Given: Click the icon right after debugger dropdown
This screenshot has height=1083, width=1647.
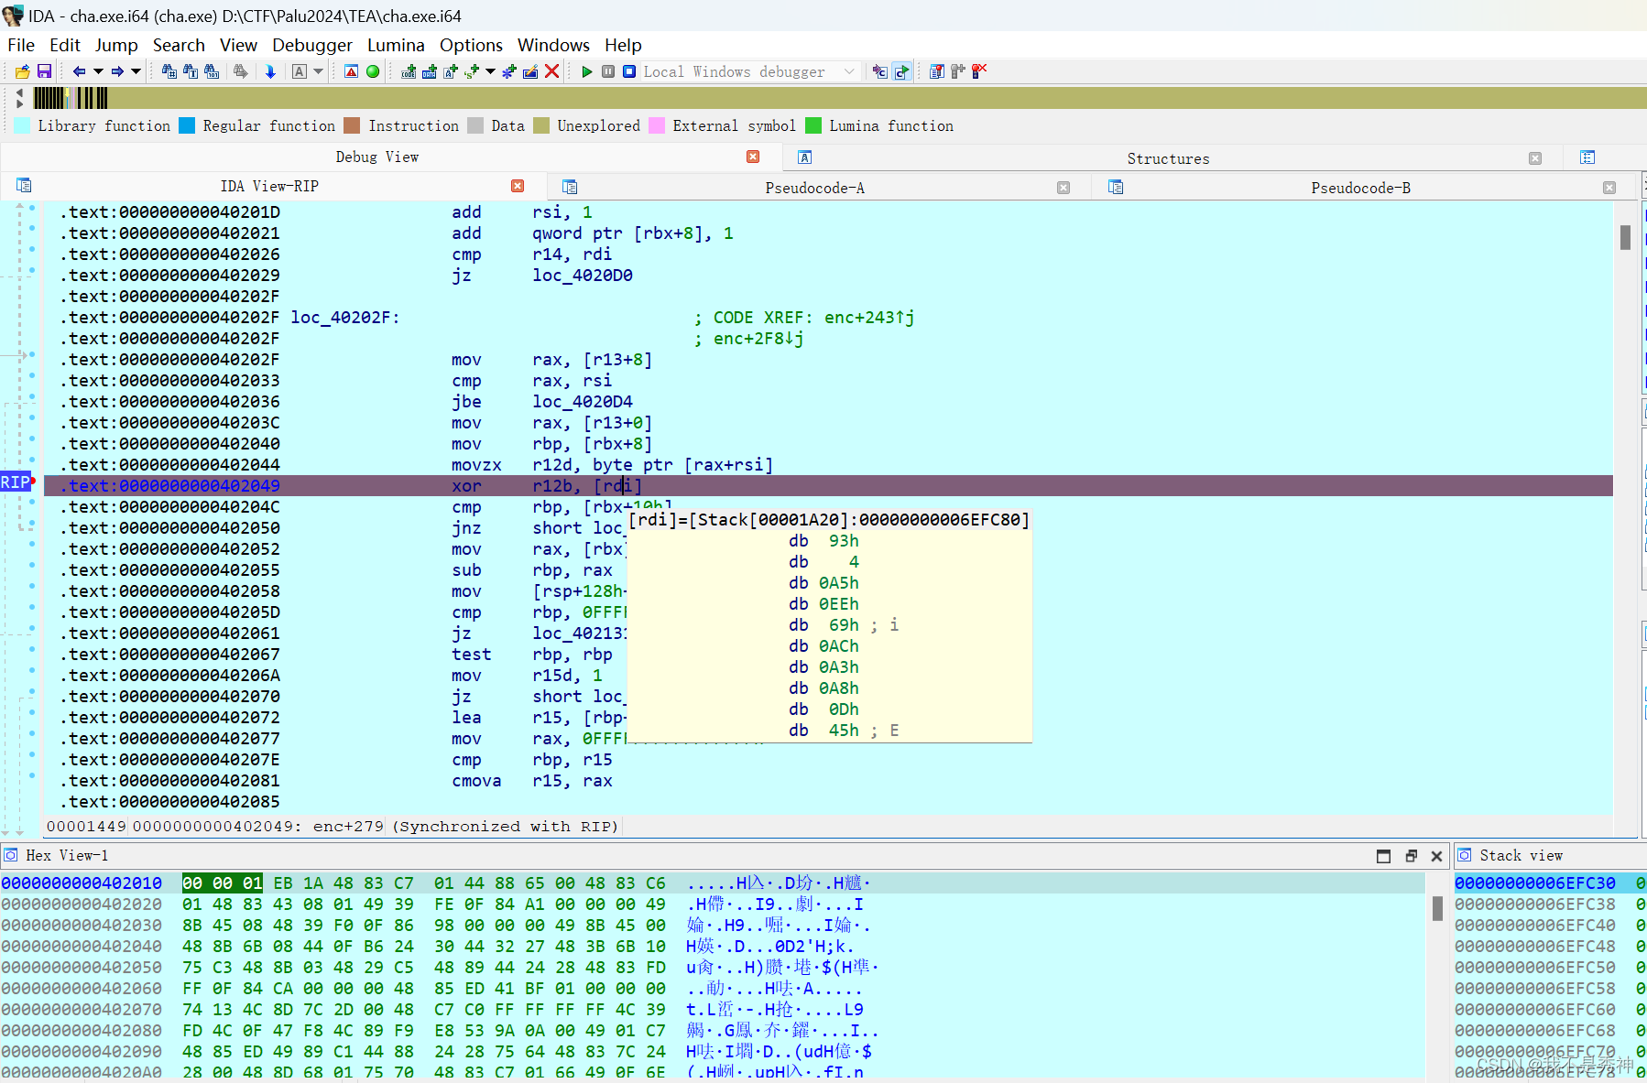Looking at the screenshot, I should (x=880, y=71).
